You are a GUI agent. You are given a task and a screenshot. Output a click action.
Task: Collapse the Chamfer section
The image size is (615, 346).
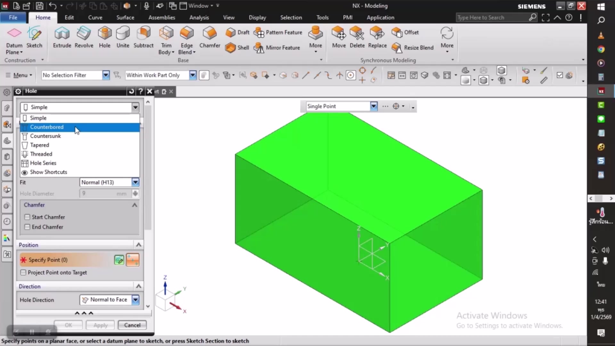point(135,205)
